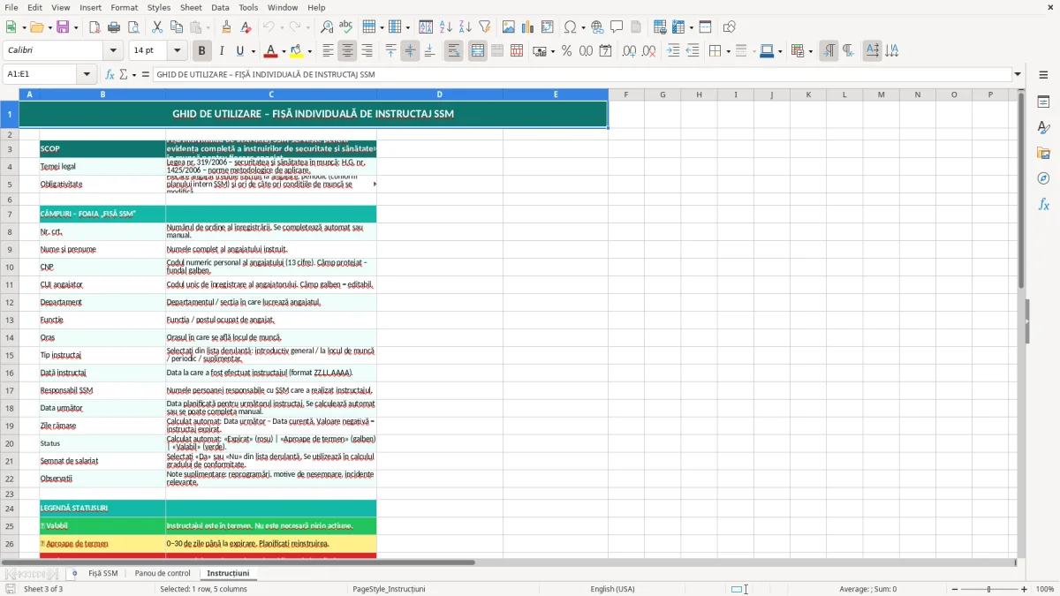
Task: Toggle Left-To-Right text direction
Action: [x=829, y=51]
